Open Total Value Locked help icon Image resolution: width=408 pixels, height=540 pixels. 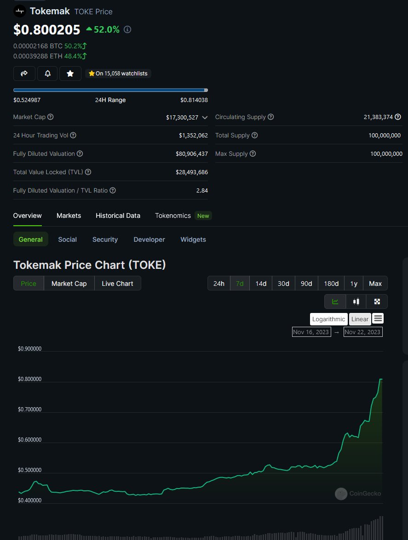tap(88, 172)
